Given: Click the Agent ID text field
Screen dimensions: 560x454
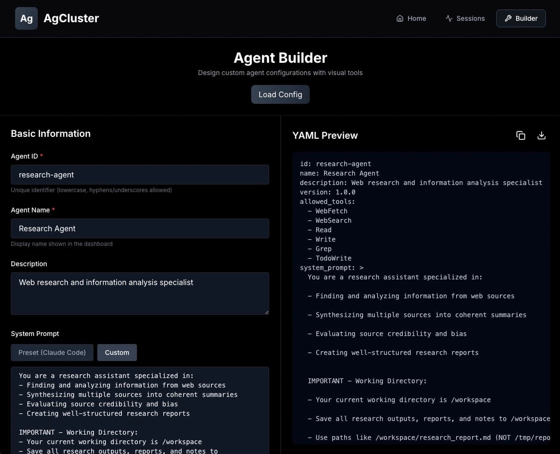Looking at the screenshot, I should point(140,175).
